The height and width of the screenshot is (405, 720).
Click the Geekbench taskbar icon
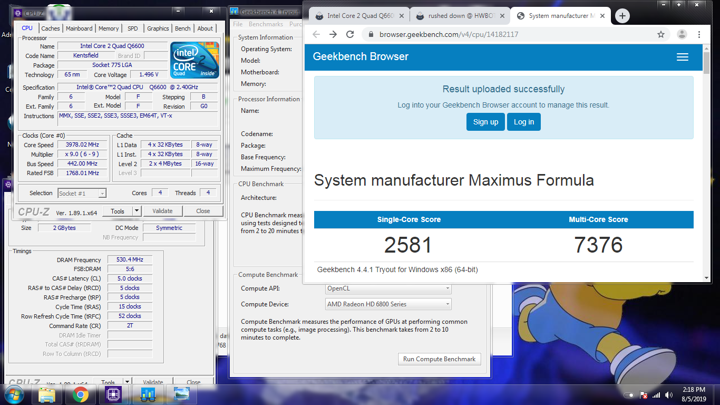click(147, 394)
